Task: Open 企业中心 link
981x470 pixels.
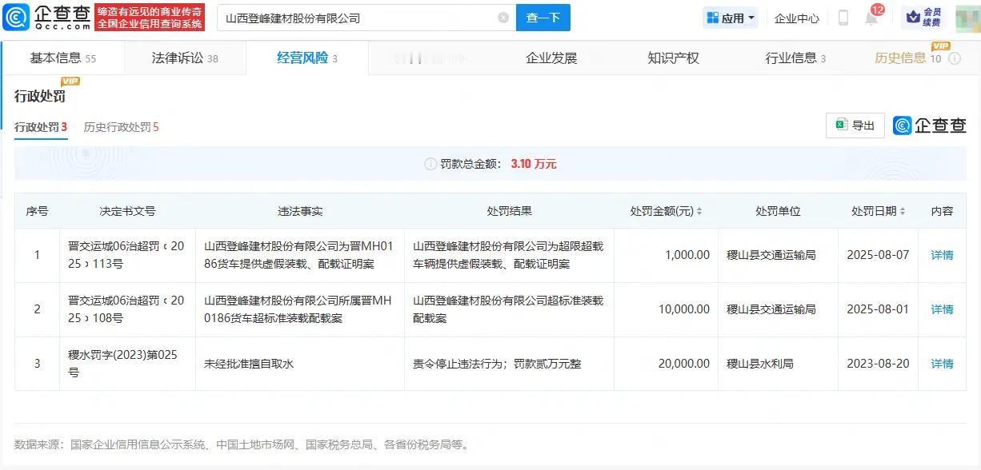Action: click(797, 18)
